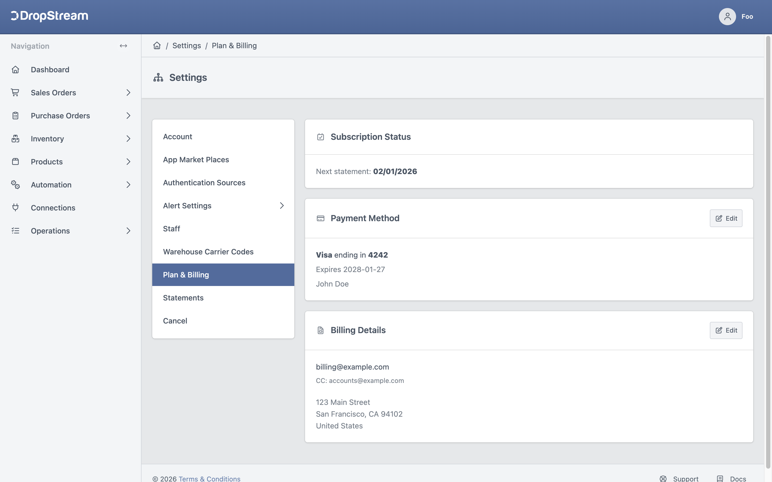Click the Support lifebuoy icon

[x=663, y=479]
